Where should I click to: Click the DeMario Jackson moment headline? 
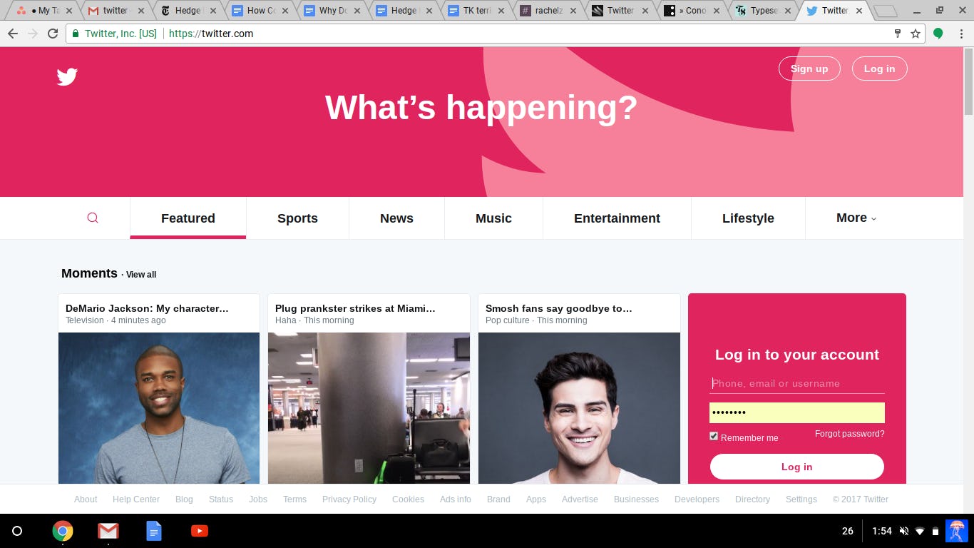tap(147, 308)
